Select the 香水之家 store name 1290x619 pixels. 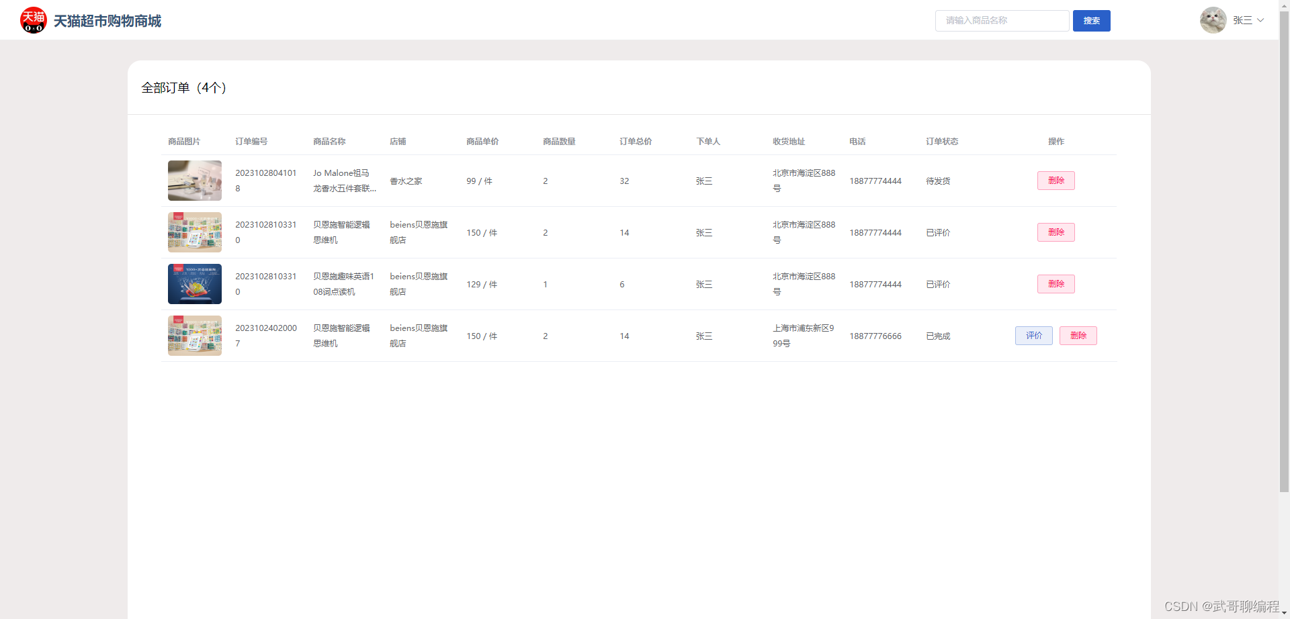pos(406,181)
